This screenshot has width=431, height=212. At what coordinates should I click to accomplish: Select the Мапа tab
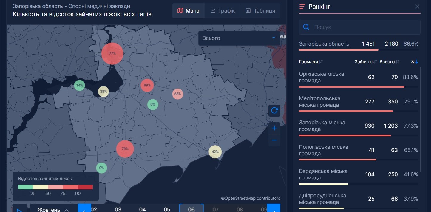point(188,11)
